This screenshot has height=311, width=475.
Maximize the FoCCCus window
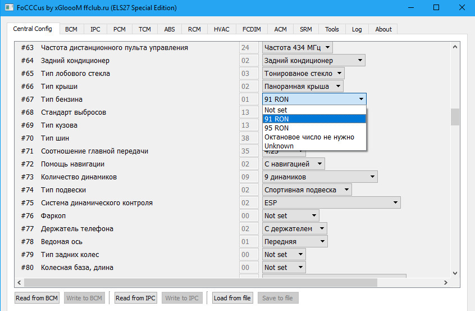point(436,7)
